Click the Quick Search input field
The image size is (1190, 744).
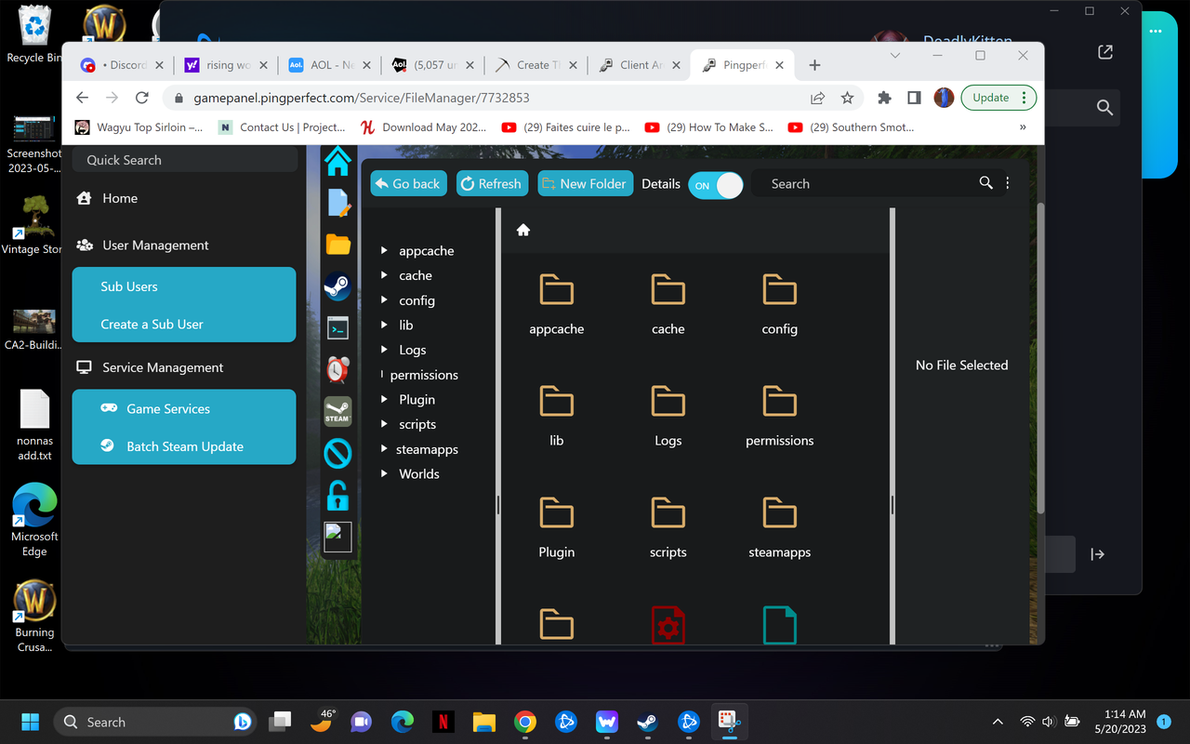pyautogui.click(x=184, y=160)
